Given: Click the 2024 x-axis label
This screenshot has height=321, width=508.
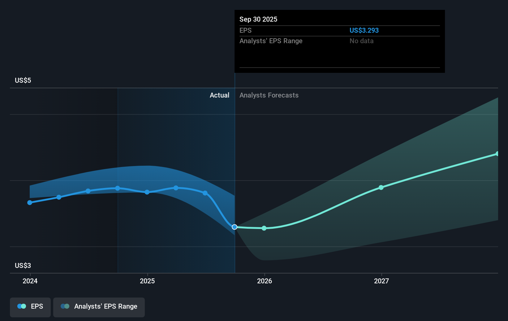Looking at the screenshot, I should (x=30, y=281).
